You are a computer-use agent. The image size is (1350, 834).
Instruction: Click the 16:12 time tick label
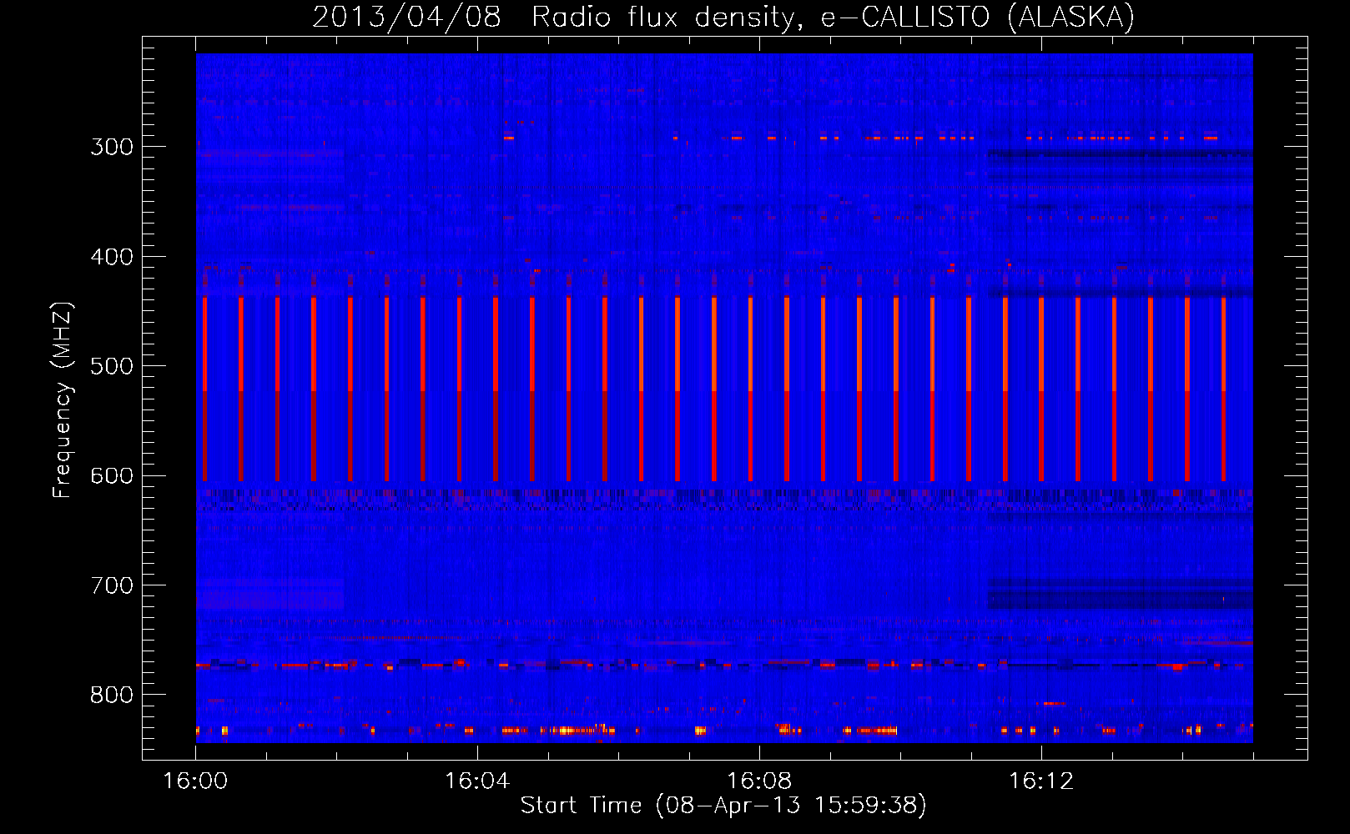[1041, 781]
